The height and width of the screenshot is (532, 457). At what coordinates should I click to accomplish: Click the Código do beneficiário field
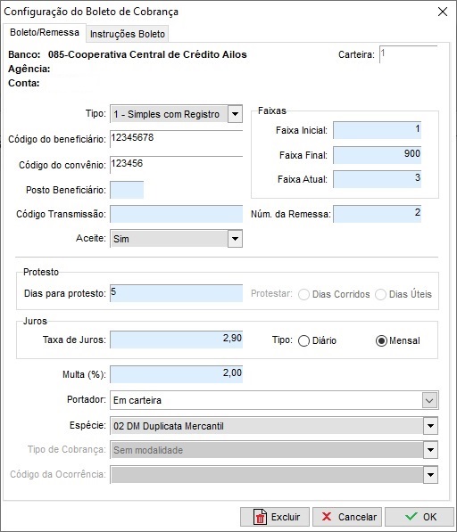(x=176, y=139)
